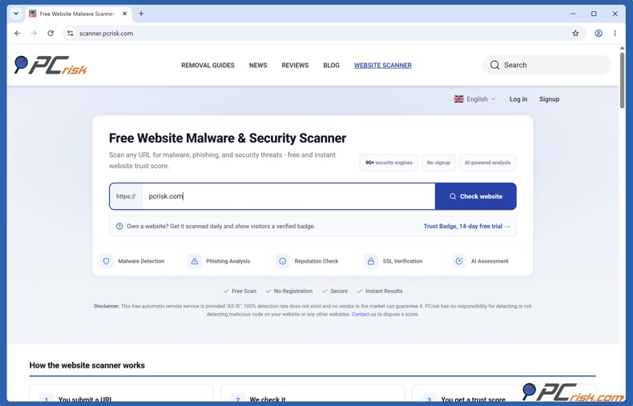Click the https:// prefix label

point(126,196)
